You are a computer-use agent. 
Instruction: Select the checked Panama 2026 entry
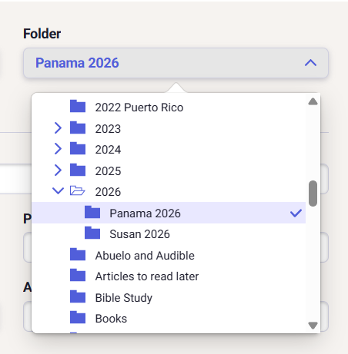pyautogui.click(x=169, y=213)
